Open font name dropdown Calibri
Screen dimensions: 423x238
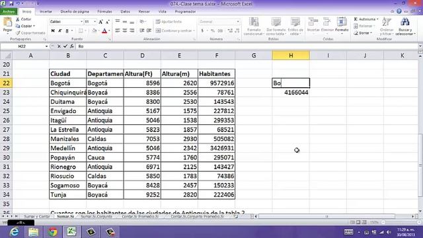(81, 22)
